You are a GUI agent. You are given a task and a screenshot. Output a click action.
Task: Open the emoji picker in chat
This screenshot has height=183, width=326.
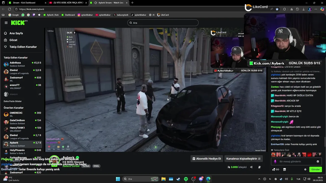(318, 161)
